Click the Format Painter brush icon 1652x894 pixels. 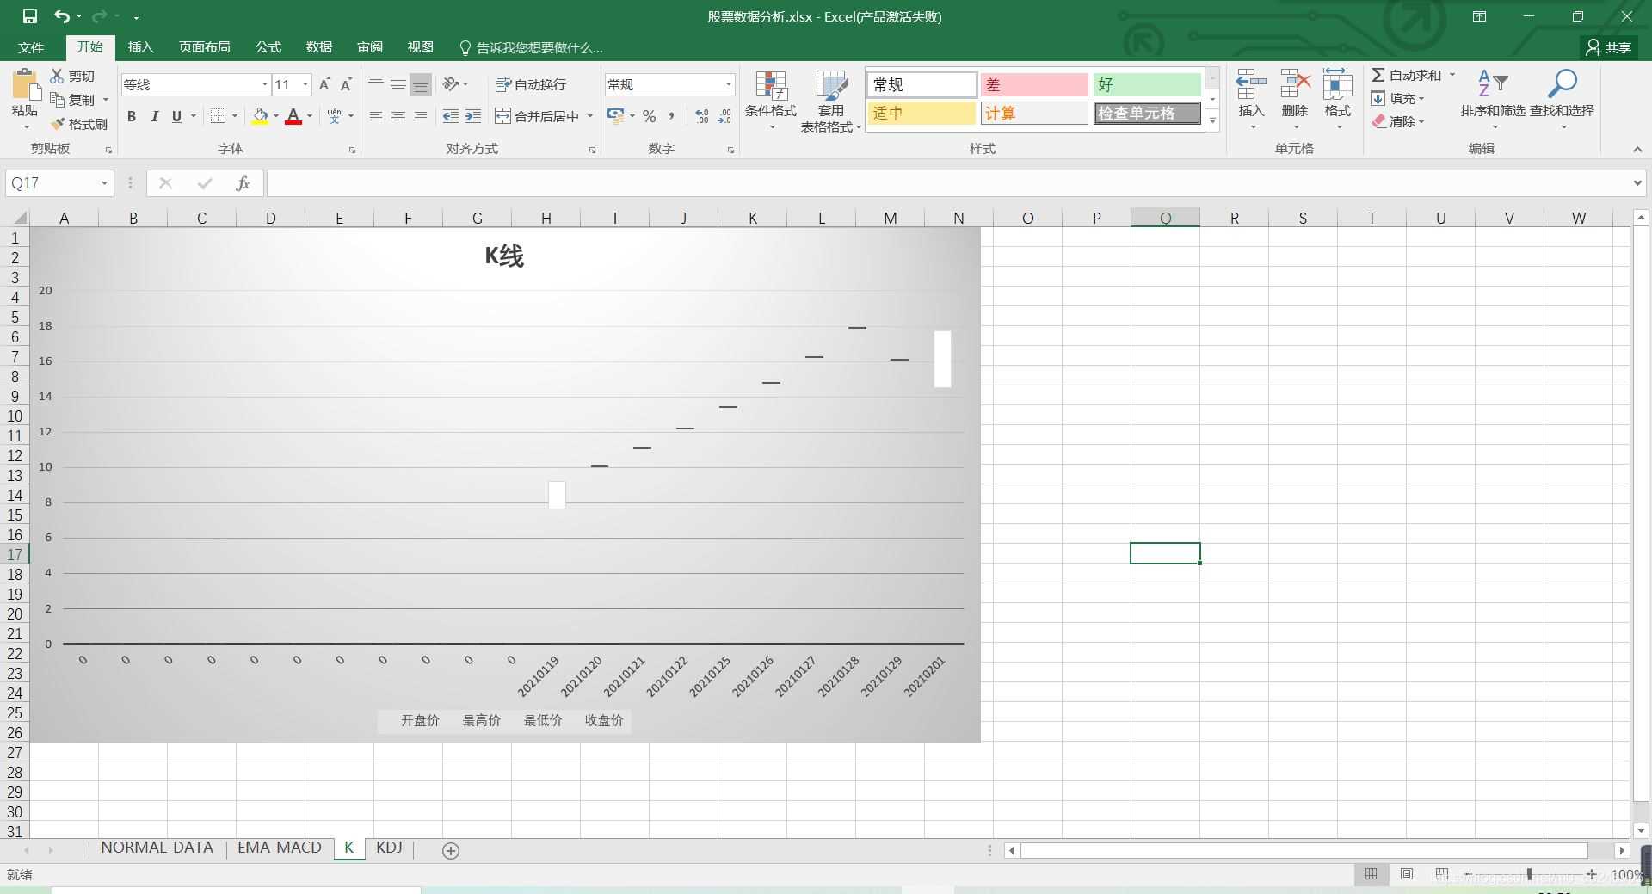[x=59, y=124]
